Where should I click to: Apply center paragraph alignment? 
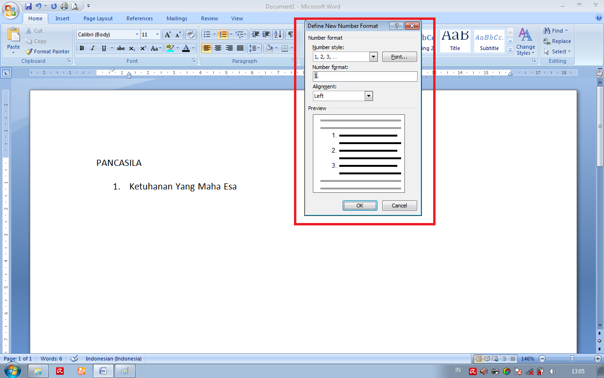click(218, 48)
